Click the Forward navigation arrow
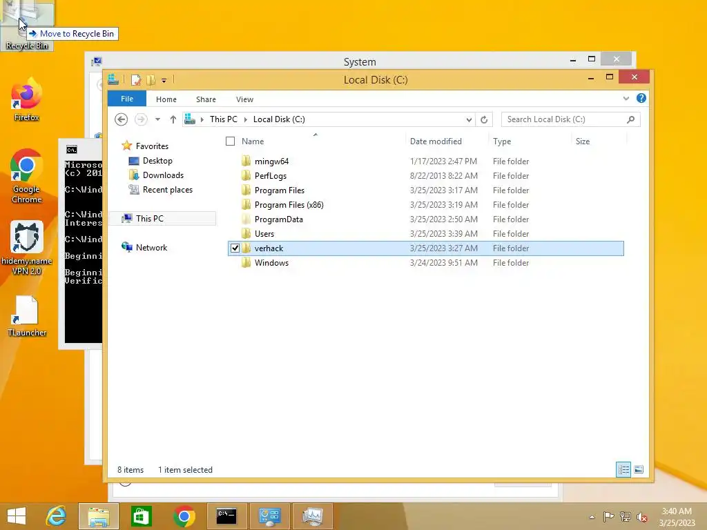Screen dimensions: 707x530 [x=141, y=119]
